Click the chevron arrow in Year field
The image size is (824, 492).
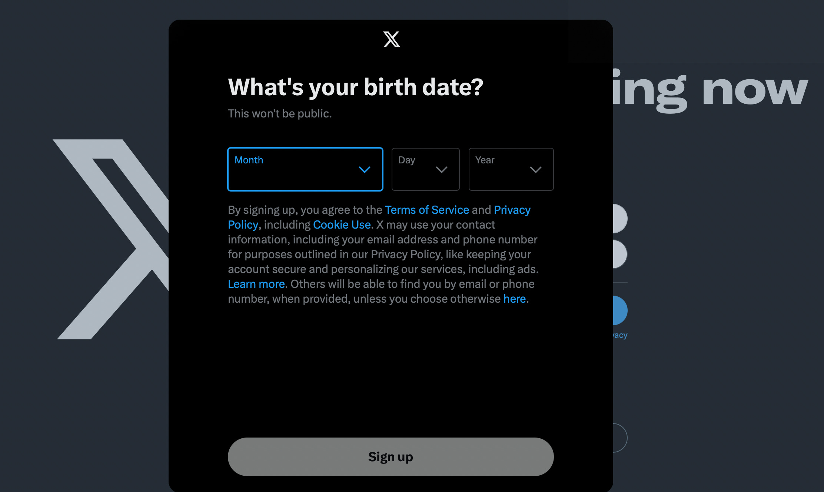(x=535, y=170)
